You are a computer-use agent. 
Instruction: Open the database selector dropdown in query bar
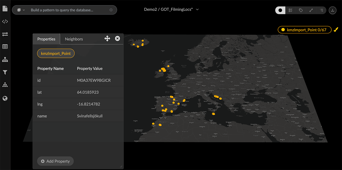(21, 10)
